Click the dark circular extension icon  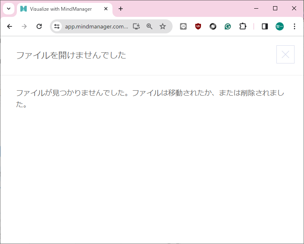213,26
